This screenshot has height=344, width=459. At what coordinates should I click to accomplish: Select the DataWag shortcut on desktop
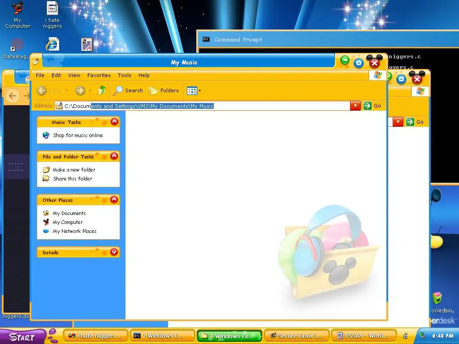[16, 49]
